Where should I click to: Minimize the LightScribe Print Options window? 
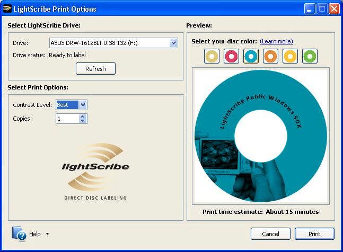pos(309,9)
